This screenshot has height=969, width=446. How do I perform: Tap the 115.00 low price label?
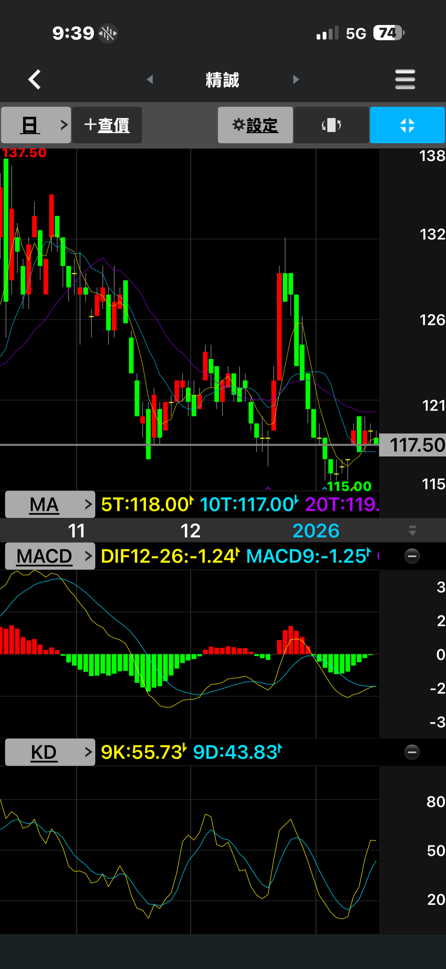click(x=349, y=486)
